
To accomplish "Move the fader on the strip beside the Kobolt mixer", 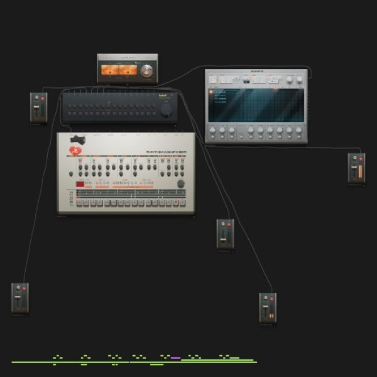I will pyautogui.click(x=36, y=107).
